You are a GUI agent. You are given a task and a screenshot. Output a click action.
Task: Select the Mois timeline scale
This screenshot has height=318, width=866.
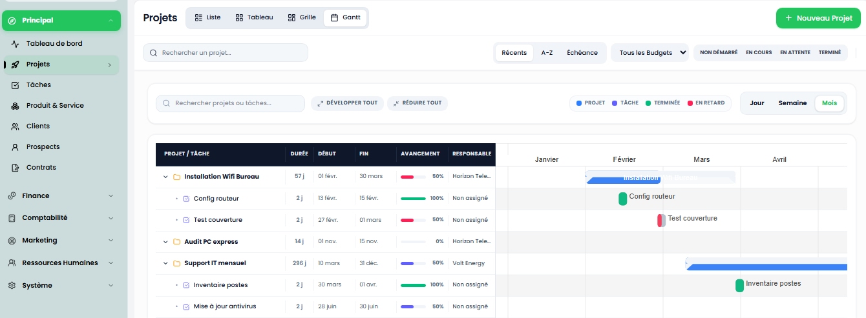(x=829, y=103)
